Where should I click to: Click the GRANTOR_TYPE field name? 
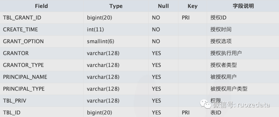pos(24,65)
